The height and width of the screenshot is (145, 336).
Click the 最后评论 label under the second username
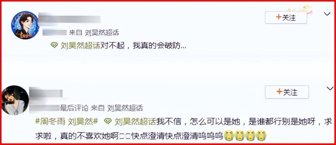(x=74, y=108)
